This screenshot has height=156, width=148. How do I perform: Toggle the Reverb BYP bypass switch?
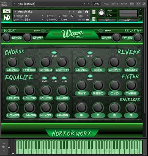point(90,53)
